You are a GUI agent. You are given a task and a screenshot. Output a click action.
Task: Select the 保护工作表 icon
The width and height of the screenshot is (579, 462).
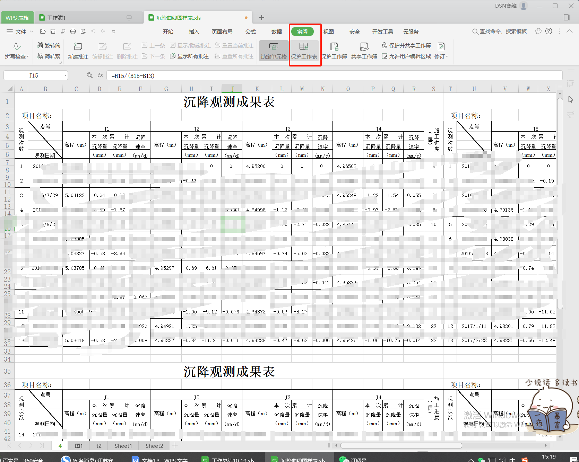click(304, 51)
